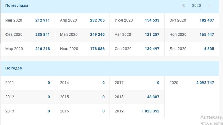Go to the previous year arrow
This screenshot has height=125, width=223.
184,6
